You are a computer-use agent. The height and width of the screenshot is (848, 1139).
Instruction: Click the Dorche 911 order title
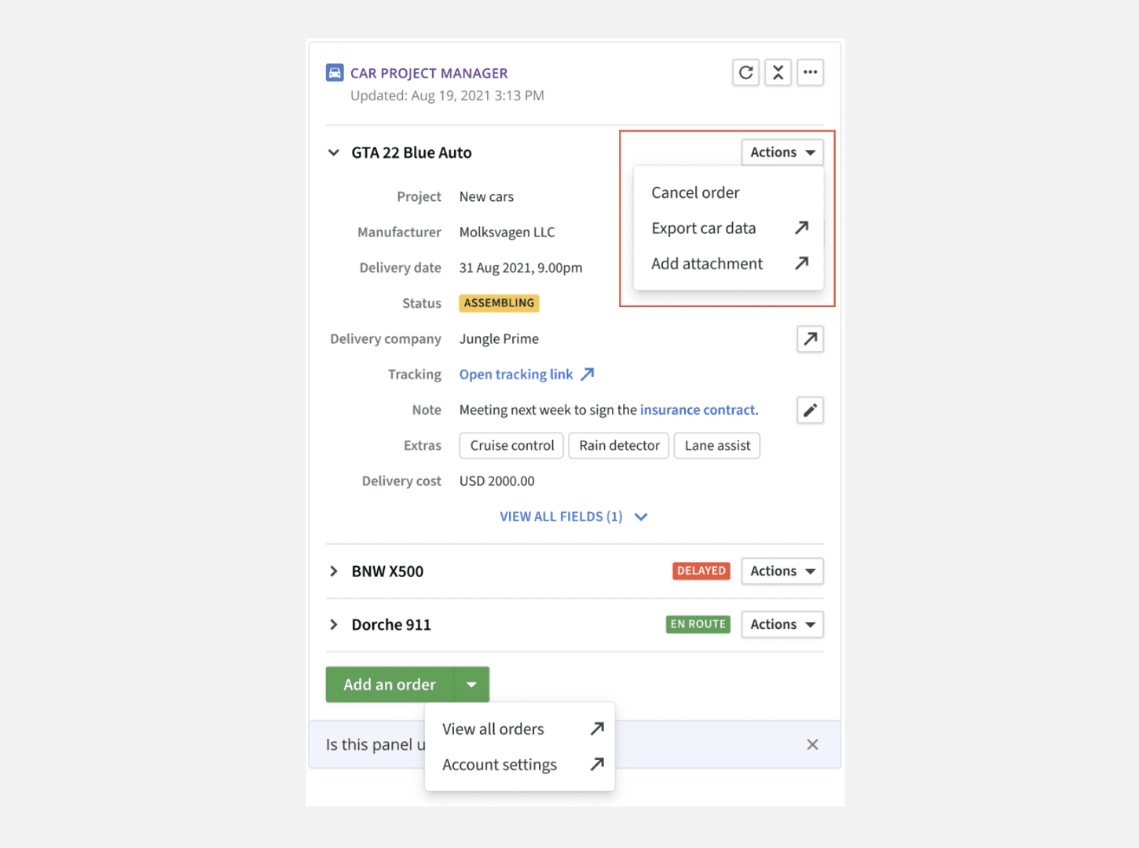point(391,624)
